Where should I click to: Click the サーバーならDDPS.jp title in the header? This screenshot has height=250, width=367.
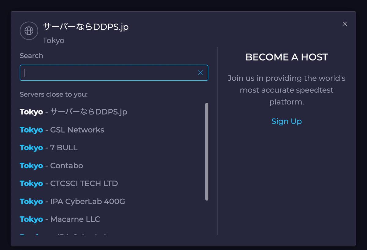pos(86,27)
